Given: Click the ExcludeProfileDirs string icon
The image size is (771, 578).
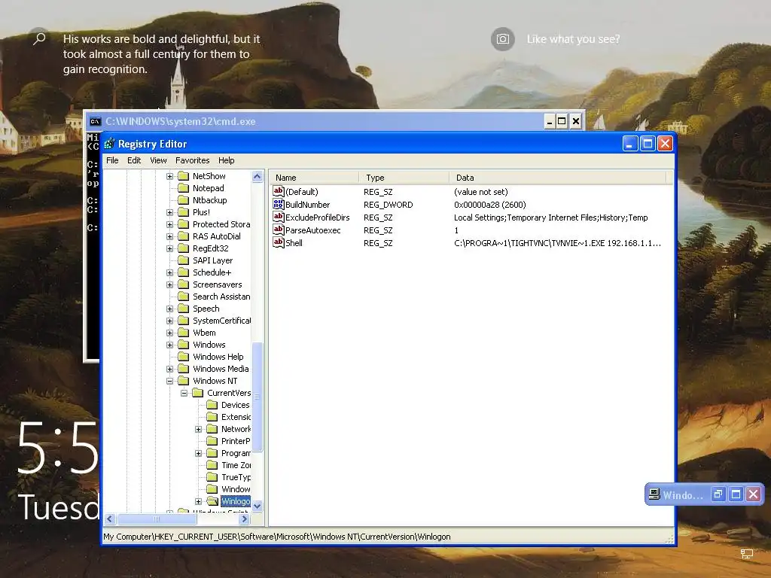Looking at the screenshot, I should point(279,217).
